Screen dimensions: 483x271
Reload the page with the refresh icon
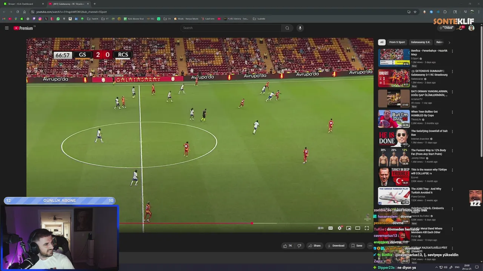[x=18, y=12]
